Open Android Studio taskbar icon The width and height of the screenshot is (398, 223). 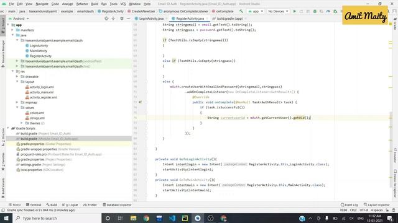click(x=198, y=218)
